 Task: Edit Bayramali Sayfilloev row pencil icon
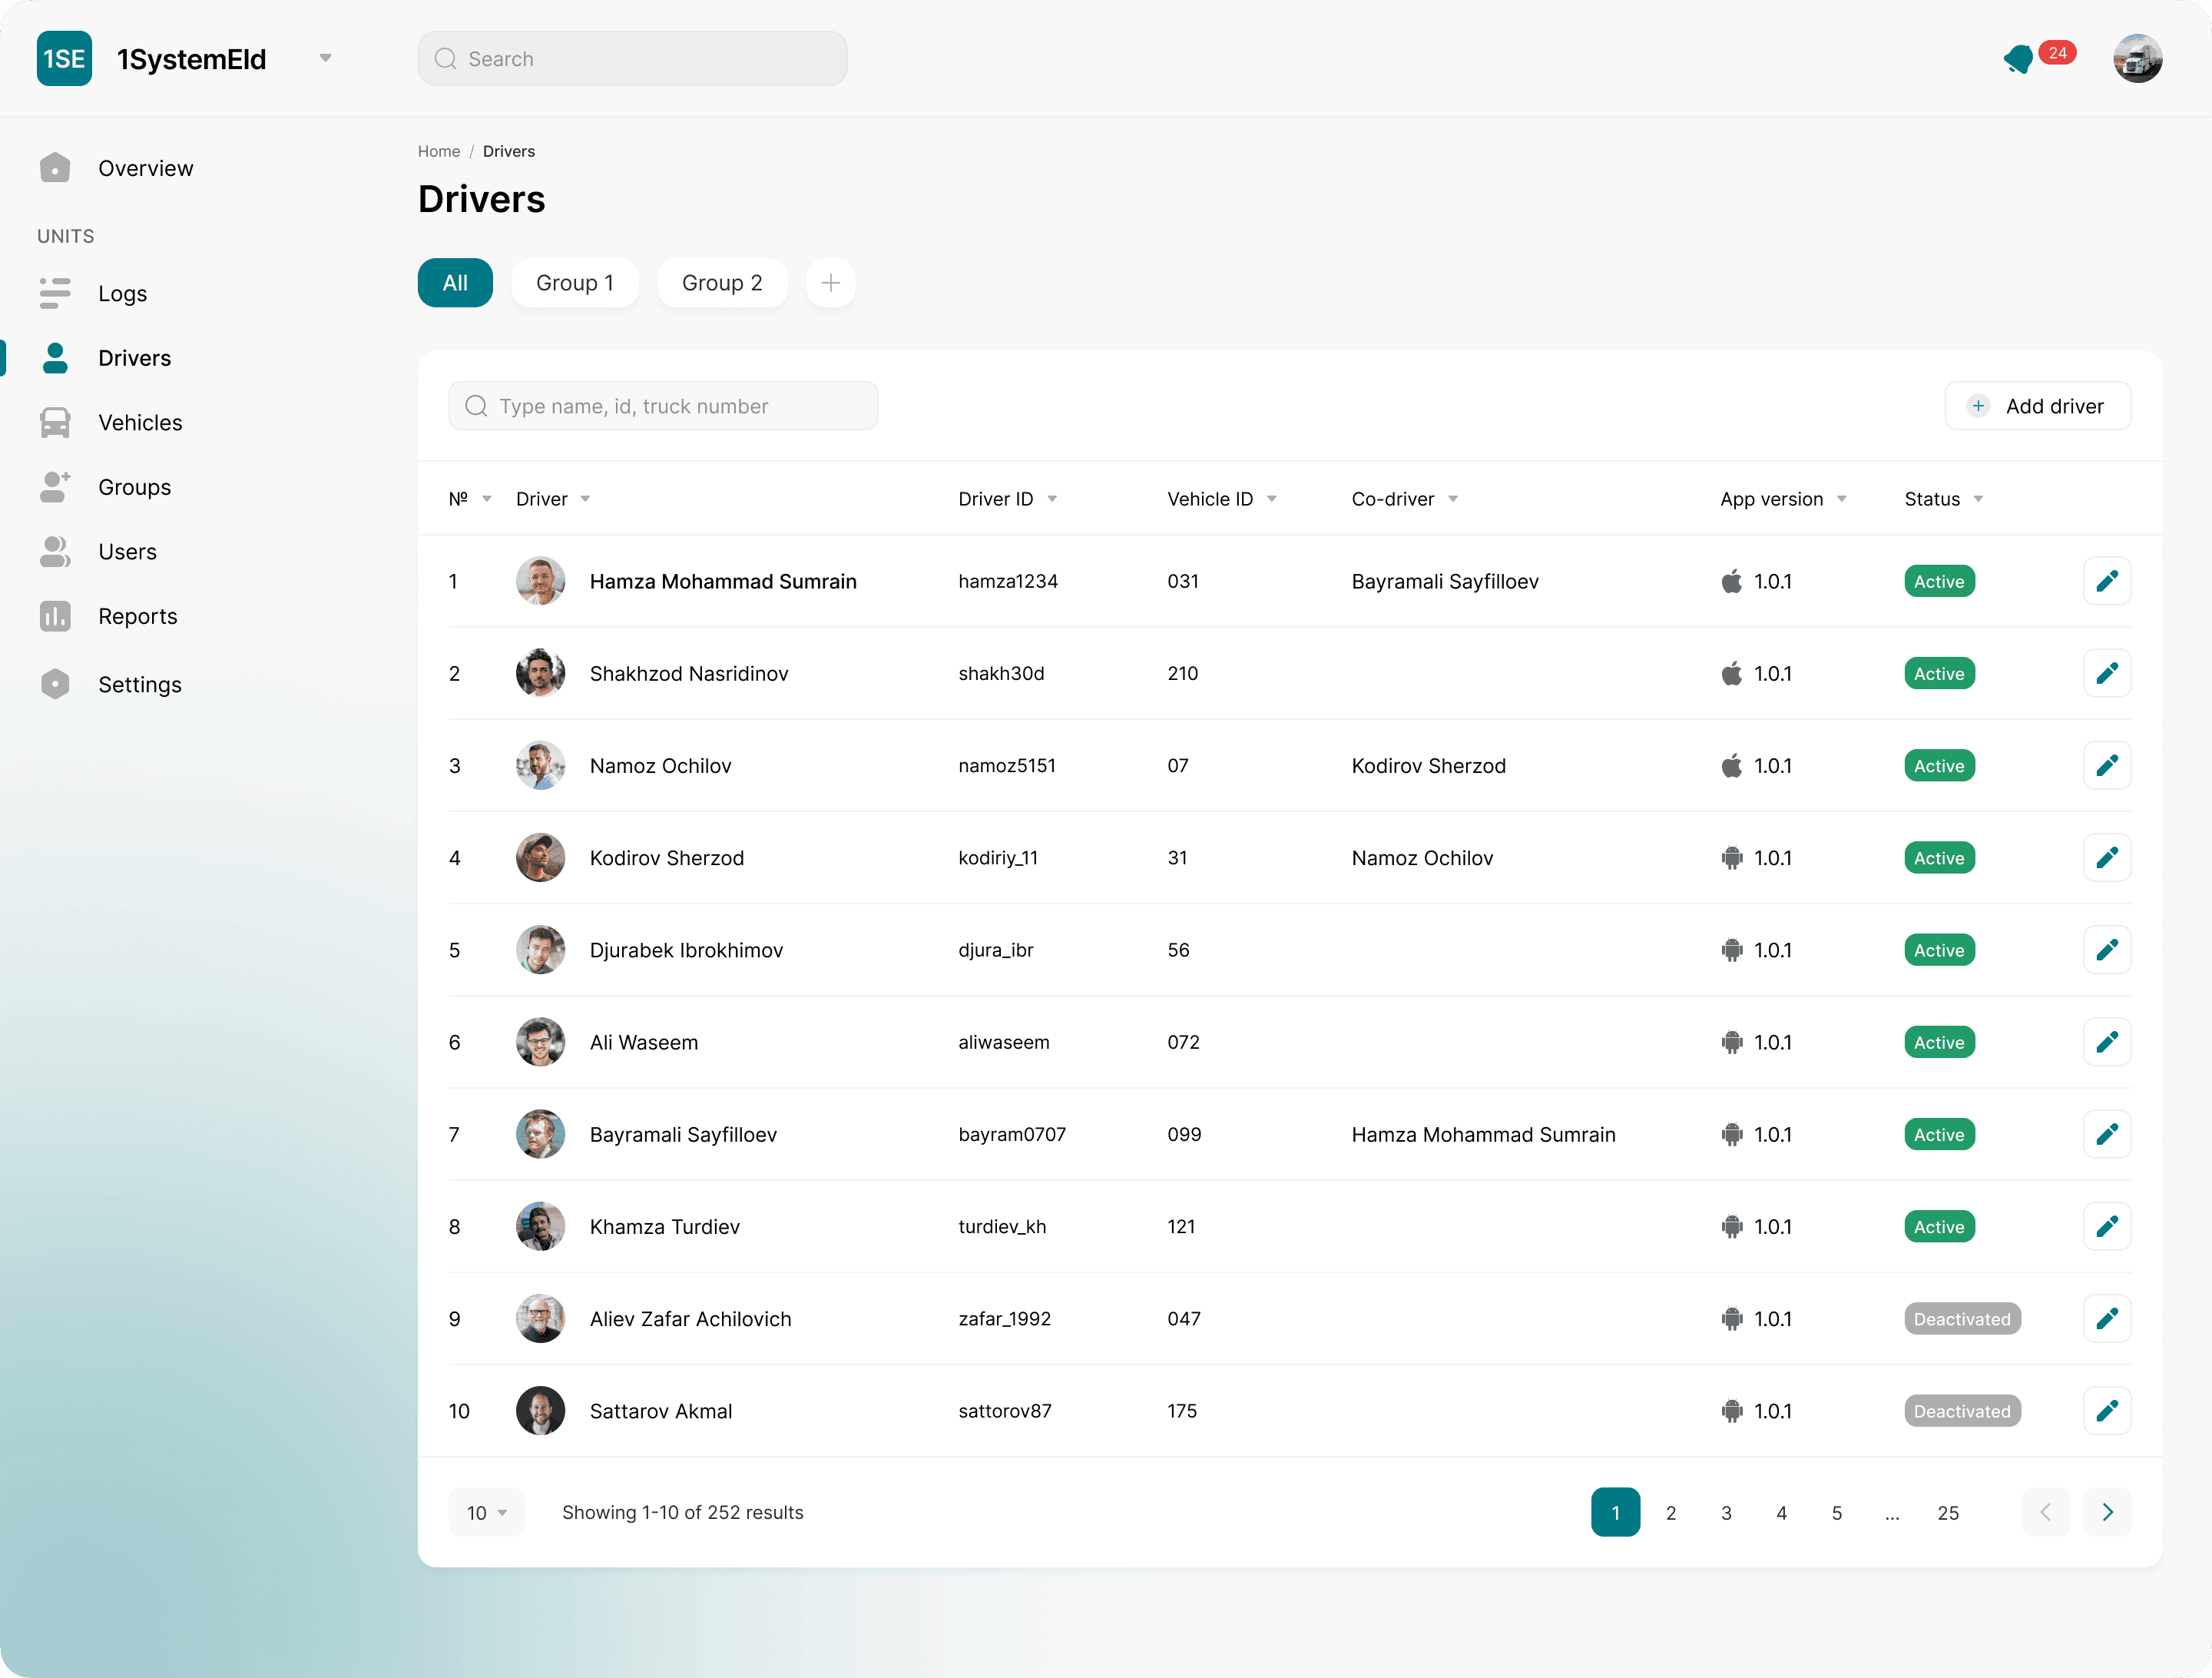(2107, 1134)
